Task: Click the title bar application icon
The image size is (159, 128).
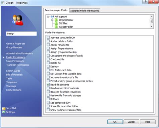Action: click(x=3, y=3)
